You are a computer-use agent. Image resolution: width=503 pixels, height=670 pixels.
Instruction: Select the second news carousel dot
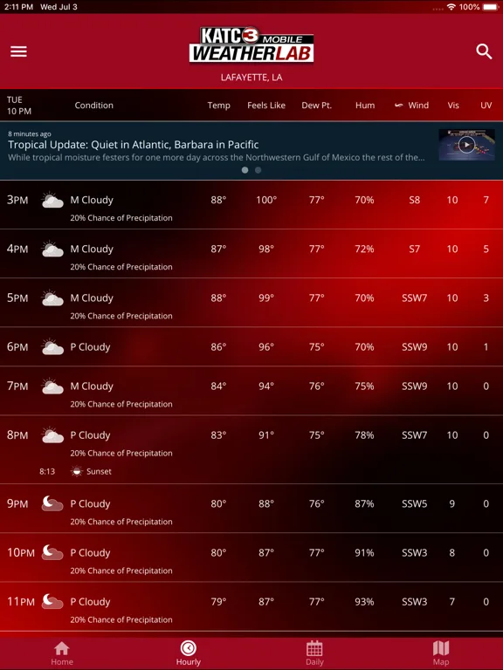(258, 170)
